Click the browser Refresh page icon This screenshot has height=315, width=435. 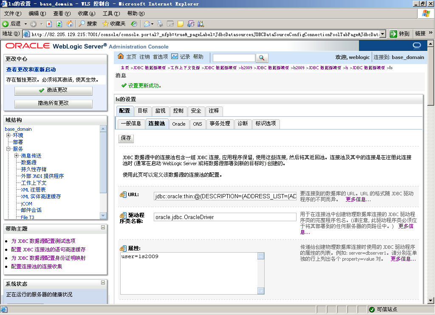pos(59,24)
